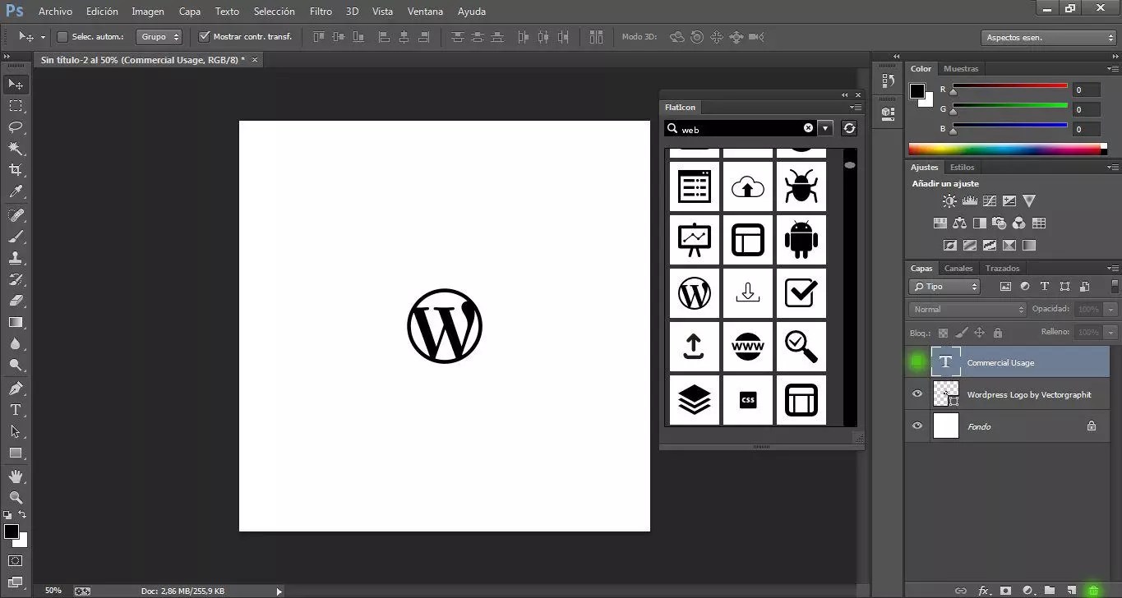This screenshot has width=1122, height=598.
Task: Hide the Wordpress Logo by Vectorgraphit layer
Action: pos(917,394)
